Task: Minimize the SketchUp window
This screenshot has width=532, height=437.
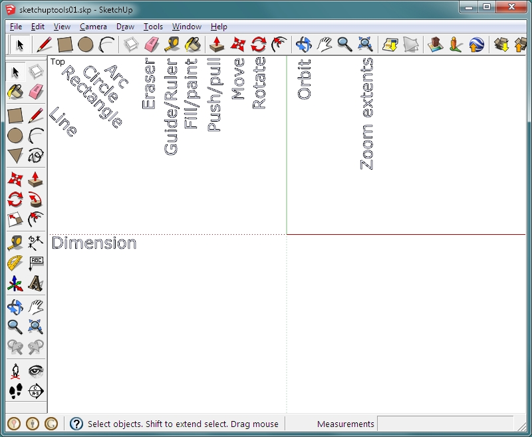Action: click(469, 7)
